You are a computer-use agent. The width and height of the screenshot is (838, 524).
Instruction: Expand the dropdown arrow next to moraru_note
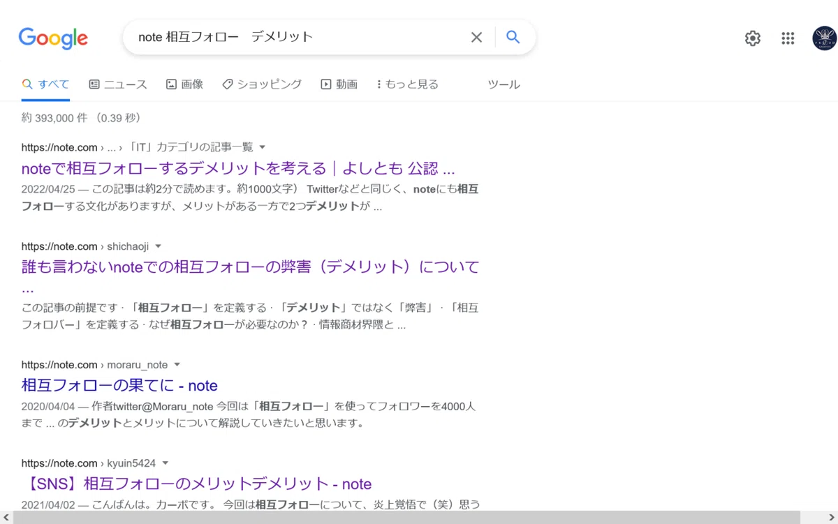[x=177, y=365]
